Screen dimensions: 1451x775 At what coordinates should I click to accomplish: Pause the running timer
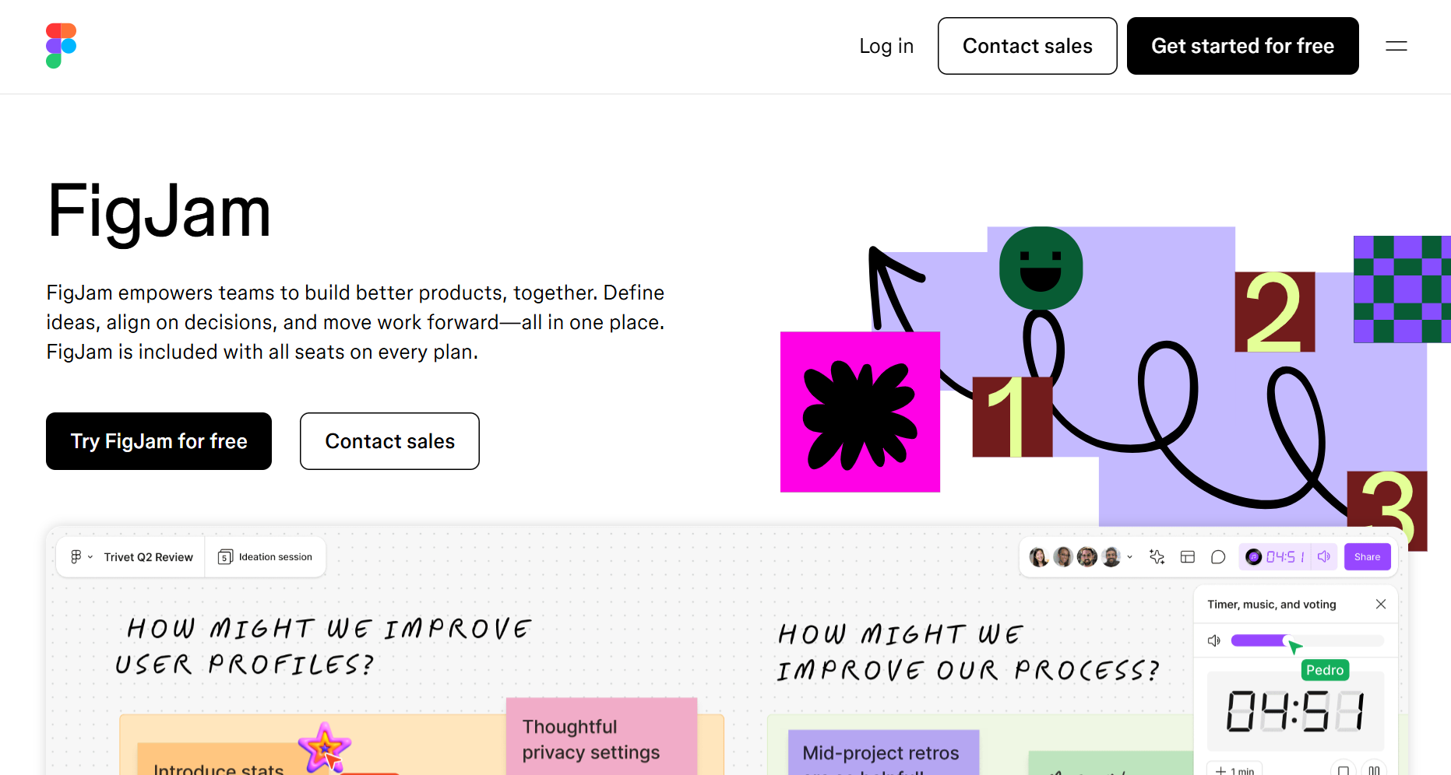click(1374, 770)
